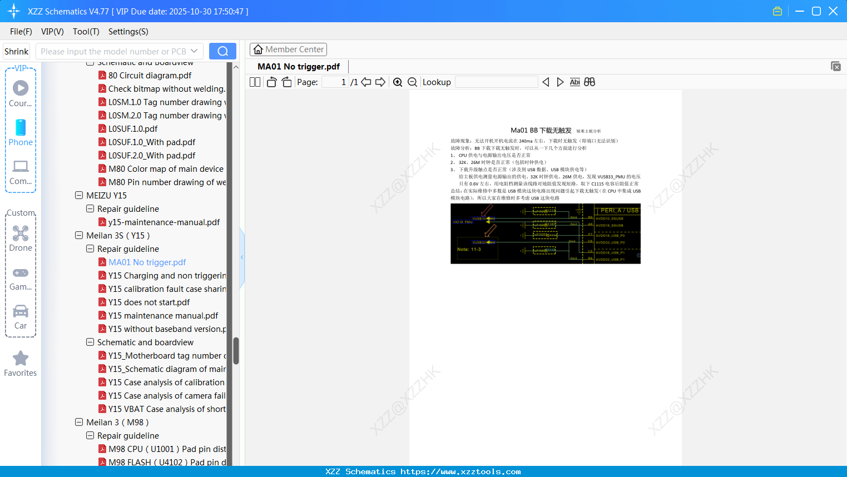The width and height of the screenshot is (847, 477).
Task: Collapse the left panel using splitter handle
Action: (x=242, y=257)
